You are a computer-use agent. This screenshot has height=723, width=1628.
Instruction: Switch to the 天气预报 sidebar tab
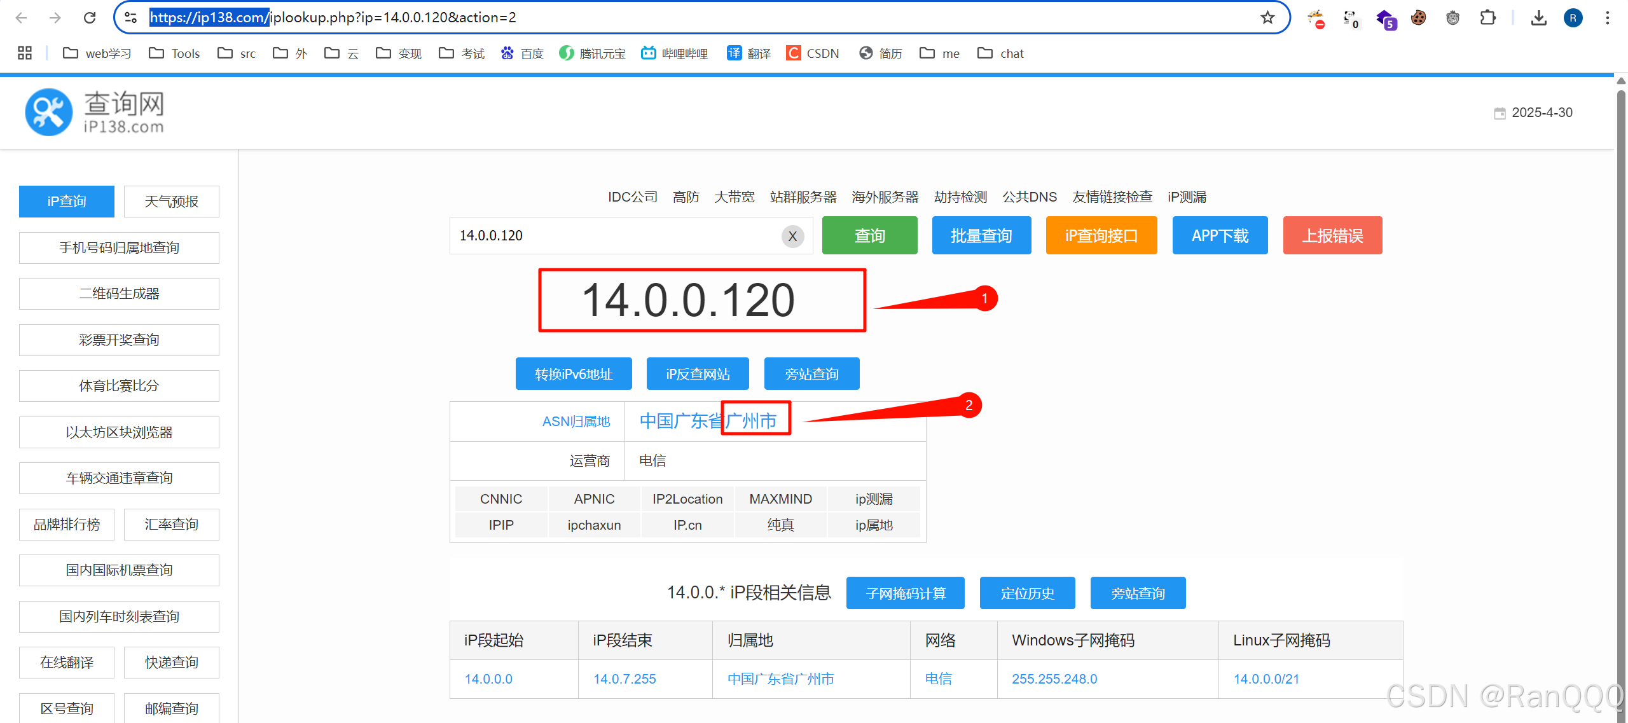coord(171,202)
